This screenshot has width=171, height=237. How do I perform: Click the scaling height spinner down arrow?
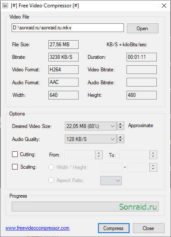153,169
